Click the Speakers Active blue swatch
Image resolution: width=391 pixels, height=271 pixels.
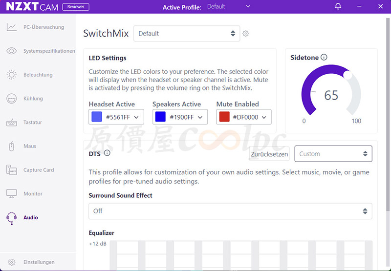[x=160, y=117]
